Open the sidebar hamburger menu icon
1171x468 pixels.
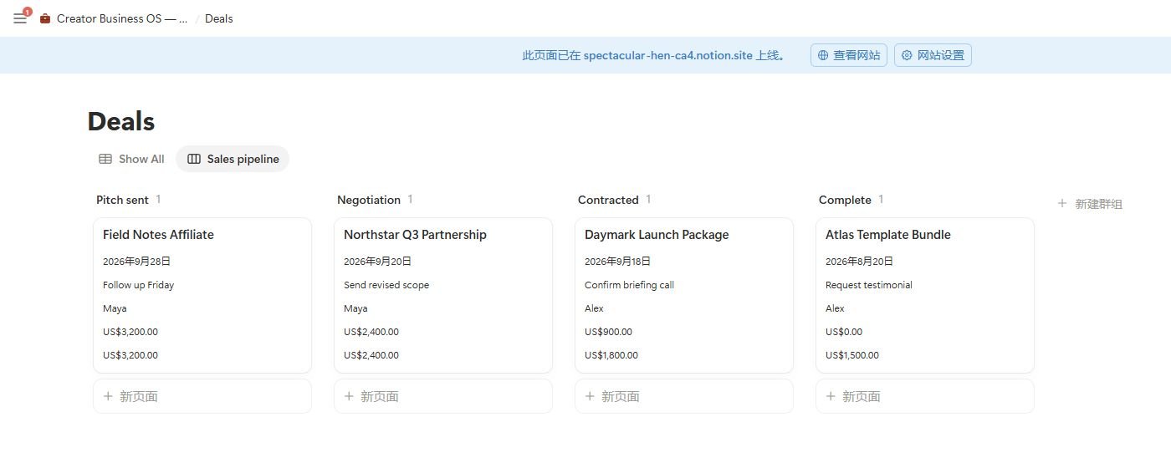tap(20, 18)
